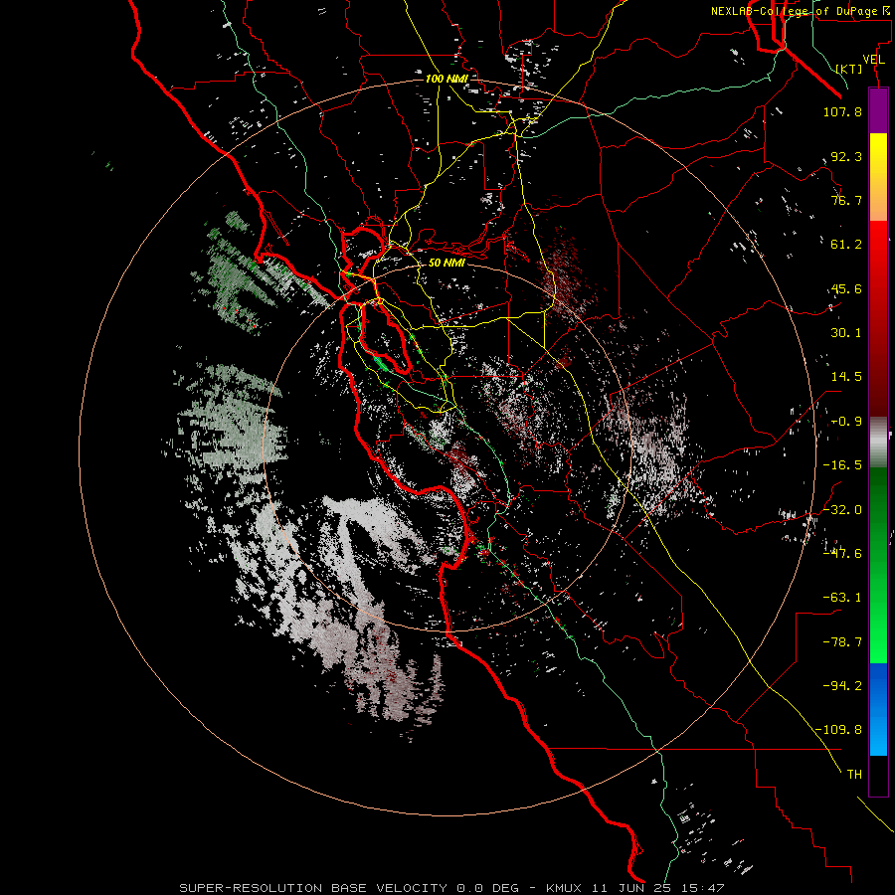Click the 100 NMI range ring label

(447, 79)
